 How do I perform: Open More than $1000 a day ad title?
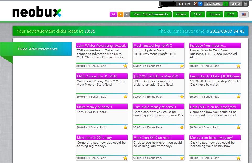[x=94, y=138]
